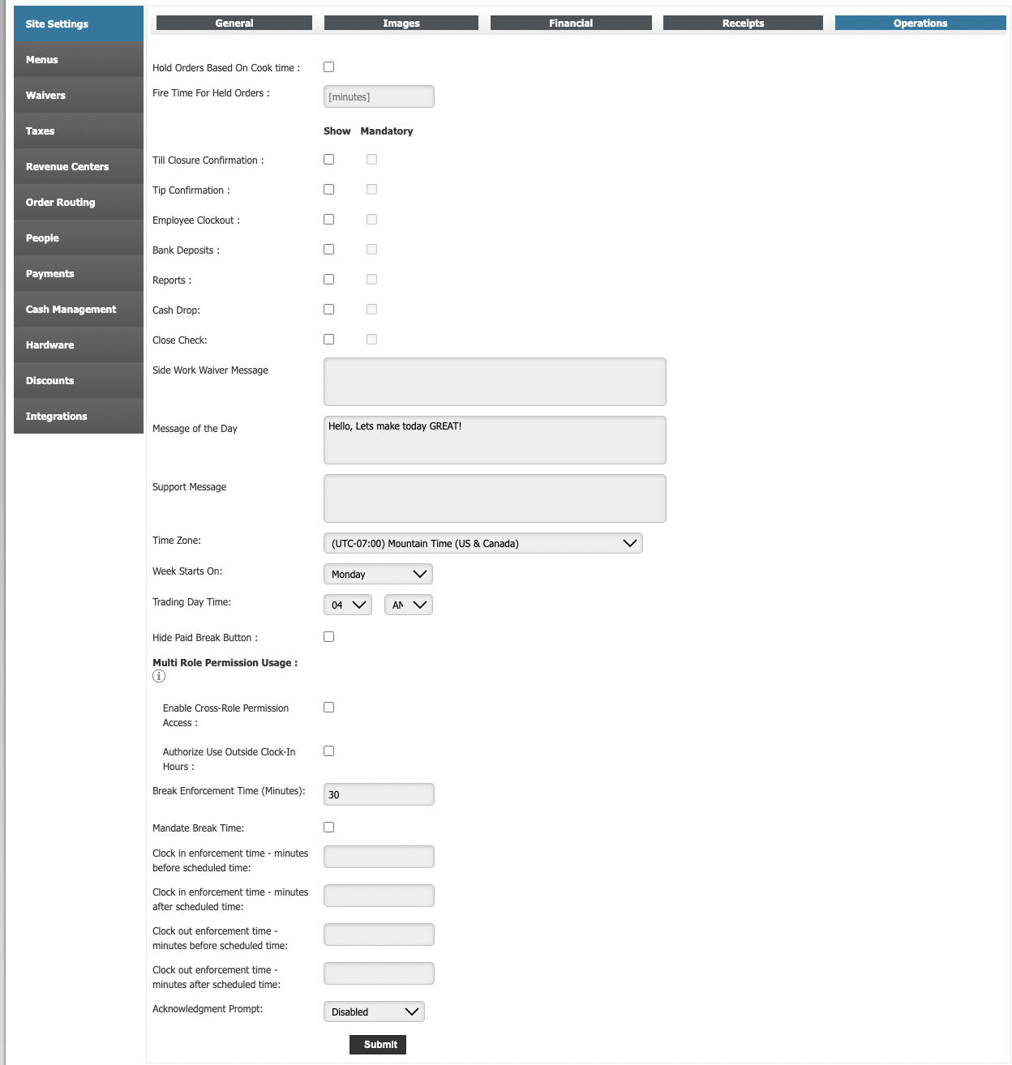Open Revenue Centers in sidebar
The width and height of the screenshot is (1012, 1065).
[x=79, y=166]
